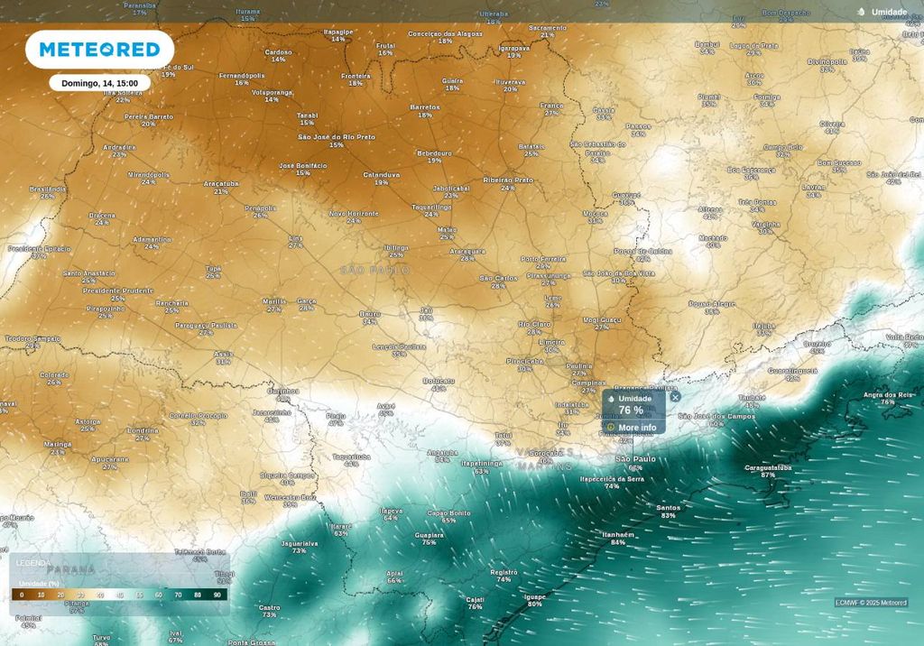Click the clock icon beside More info
The height and width of the screenshot is (646, 924).
point(611,428)
